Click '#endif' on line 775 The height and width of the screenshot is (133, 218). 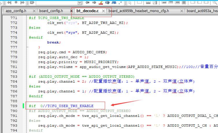point(36,38)
